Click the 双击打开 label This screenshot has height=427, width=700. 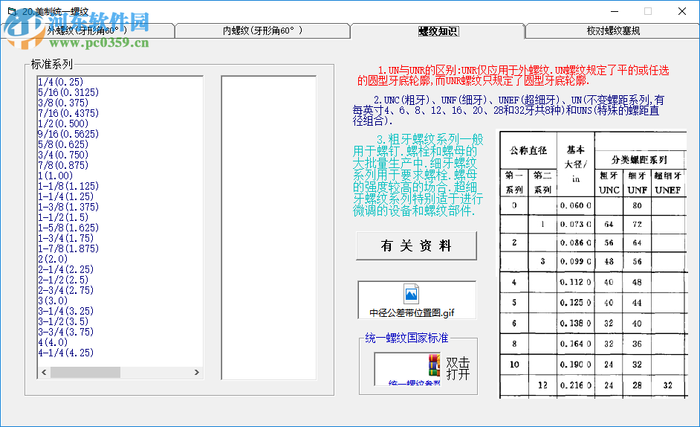tap(458, 368)
